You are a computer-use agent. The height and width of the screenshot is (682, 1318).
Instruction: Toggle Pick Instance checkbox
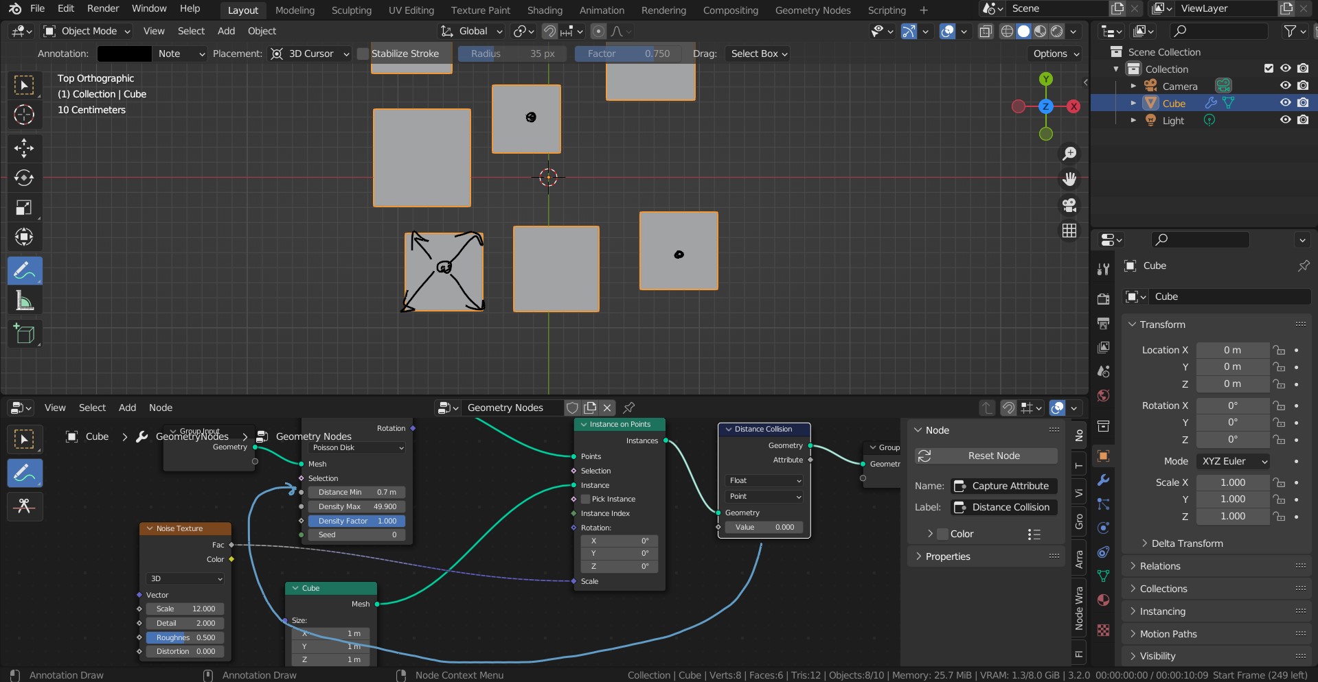(585, 499)
